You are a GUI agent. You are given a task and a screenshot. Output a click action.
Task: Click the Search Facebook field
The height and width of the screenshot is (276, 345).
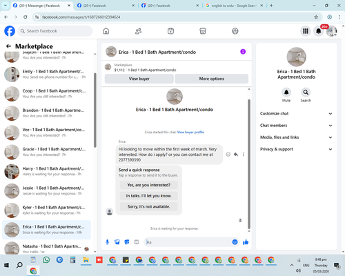tap(55, 31)
